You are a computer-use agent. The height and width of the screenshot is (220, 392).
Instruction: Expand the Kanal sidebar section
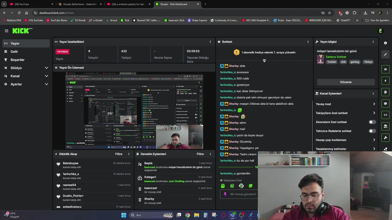pos(47,76)
